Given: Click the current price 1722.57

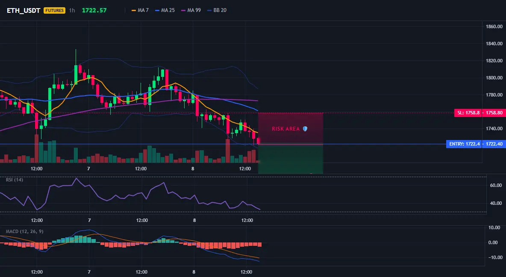Looking at the screenshot, I should click(94, 10).
